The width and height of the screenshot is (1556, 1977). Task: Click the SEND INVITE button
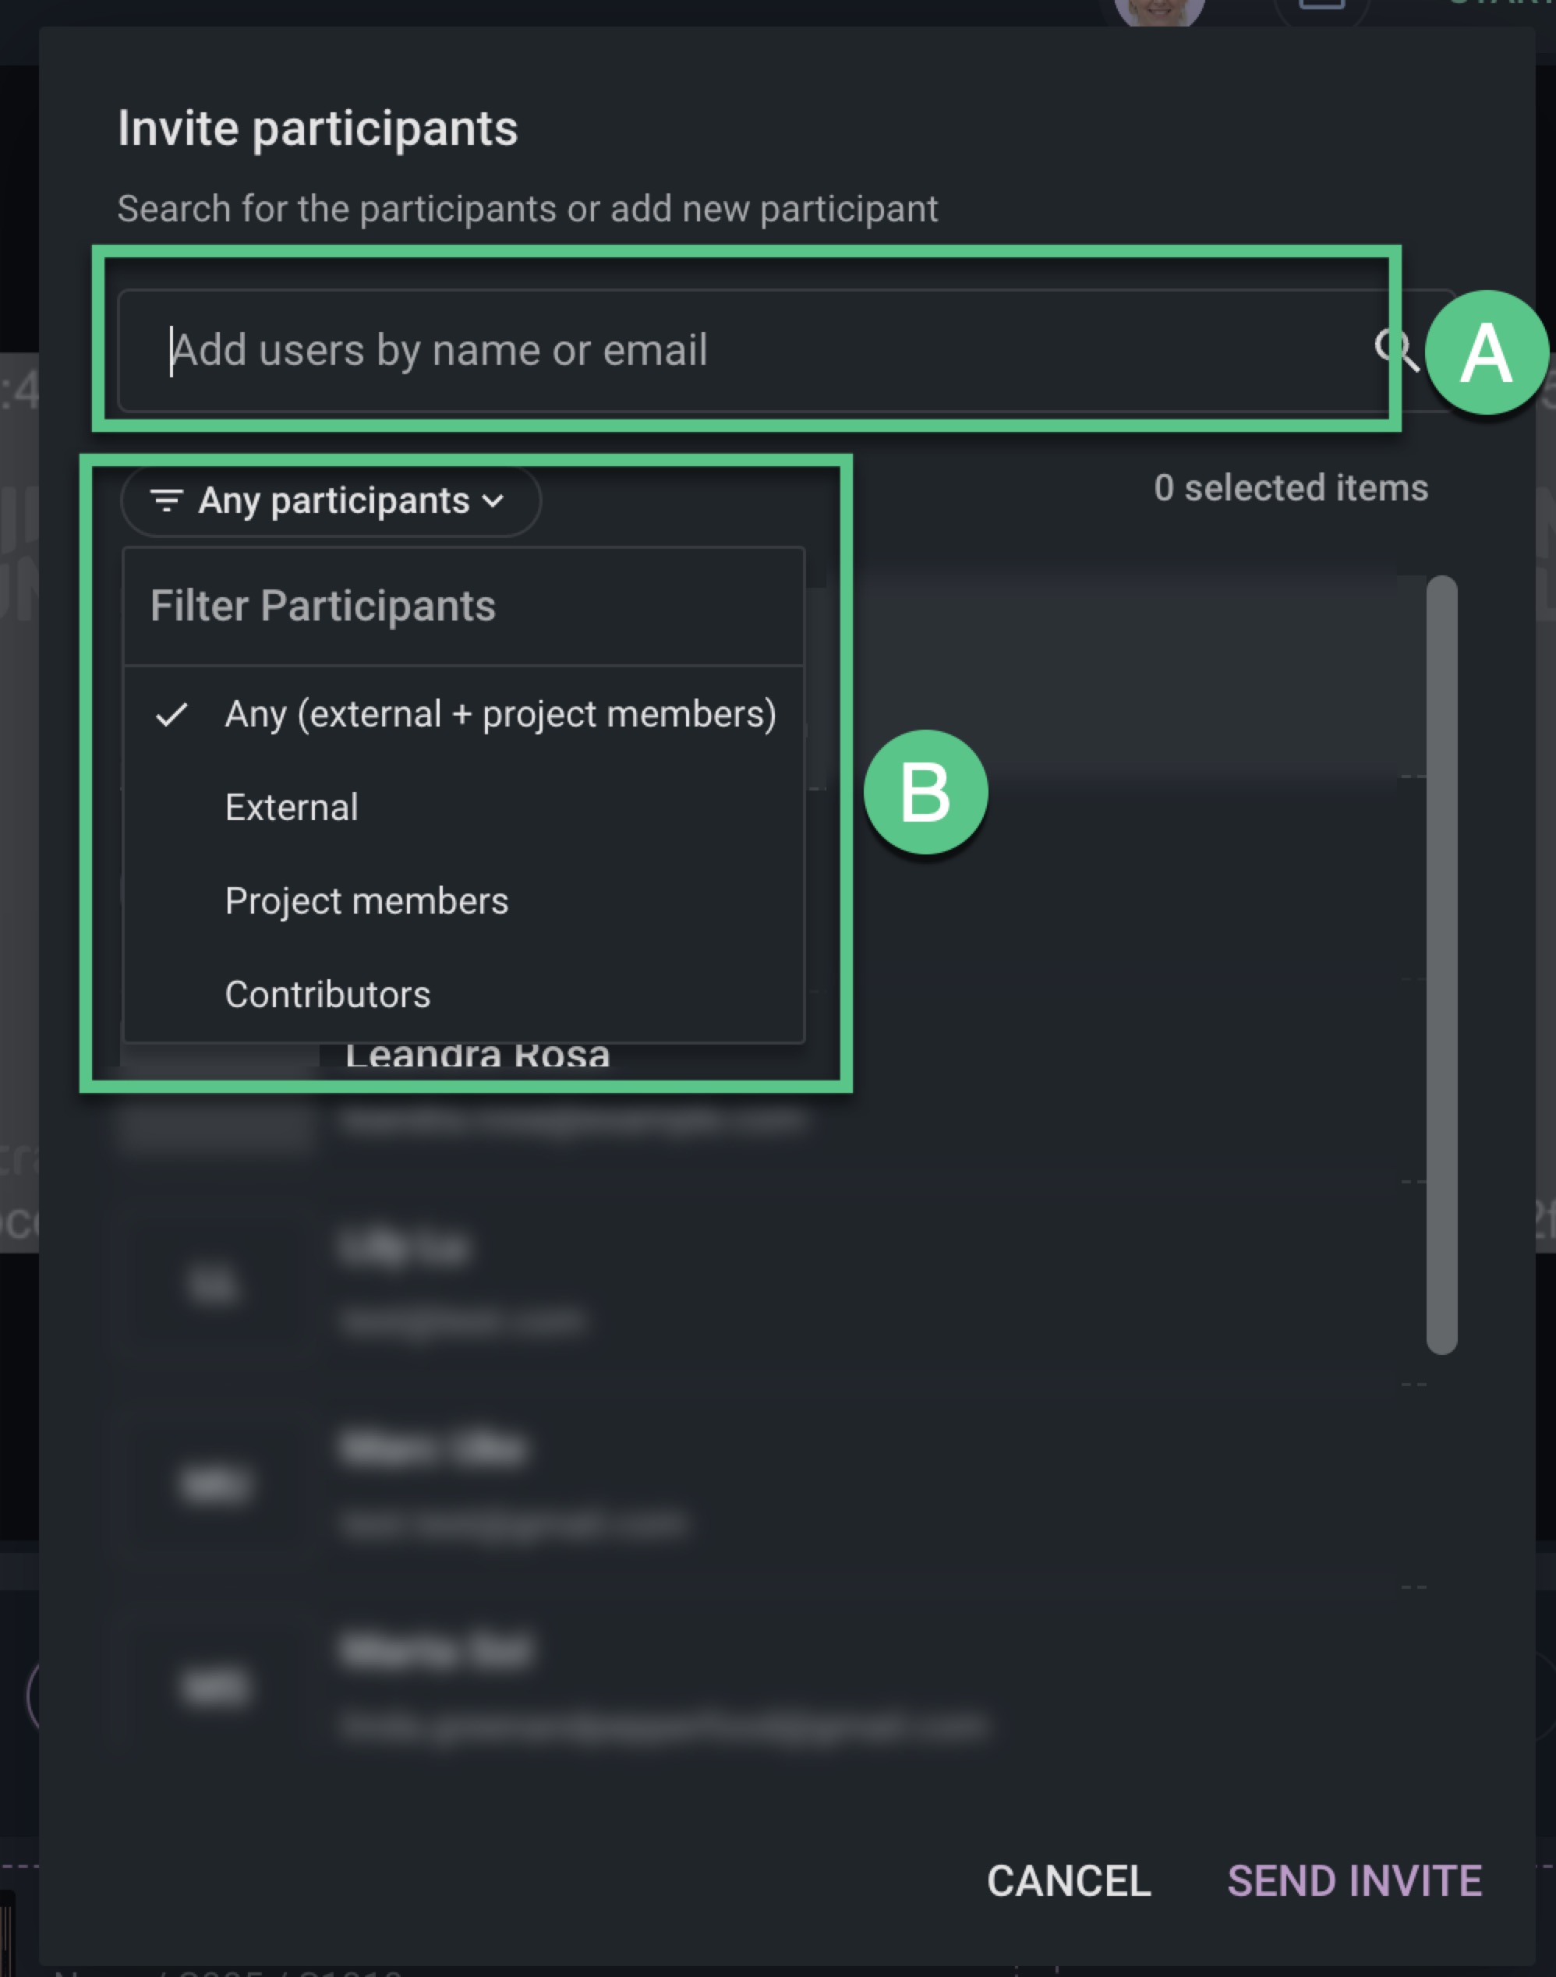click(x=1355, y=1881)
